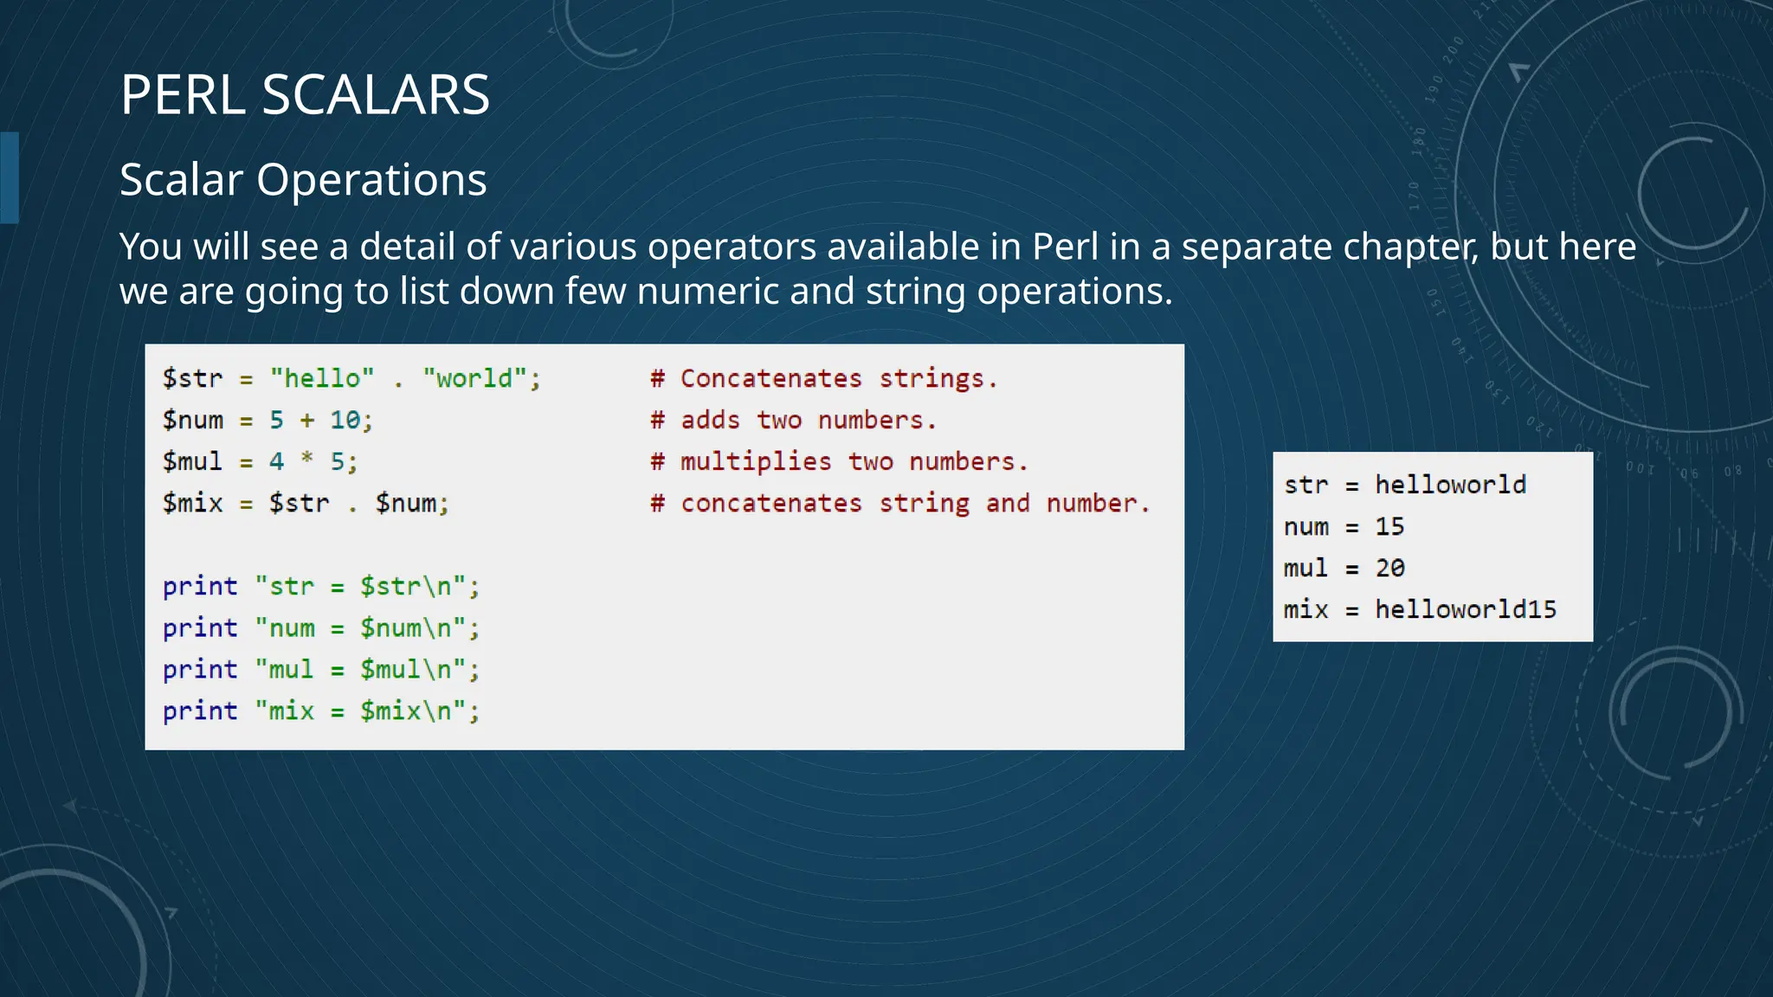
Task: Click output line 'str = helloworld'
Action: [x=1405, y=486]
